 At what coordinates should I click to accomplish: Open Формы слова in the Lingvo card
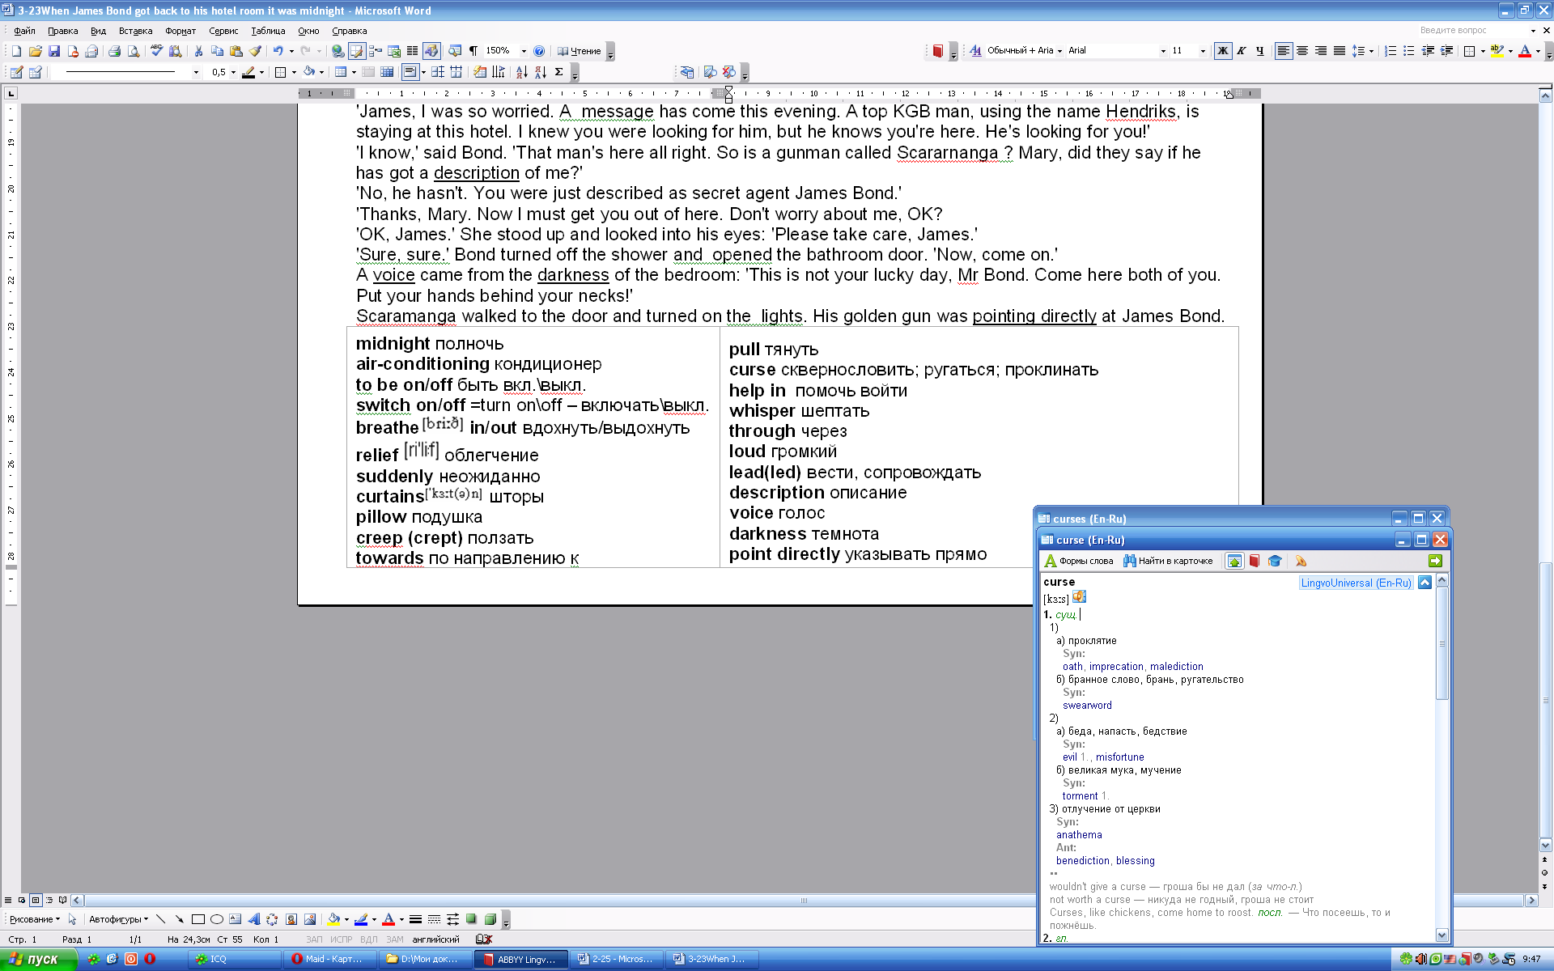tap(1079, 561)
